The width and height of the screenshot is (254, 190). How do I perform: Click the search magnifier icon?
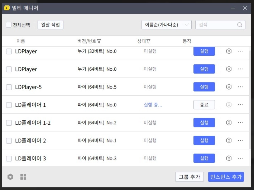click(240, 25)
